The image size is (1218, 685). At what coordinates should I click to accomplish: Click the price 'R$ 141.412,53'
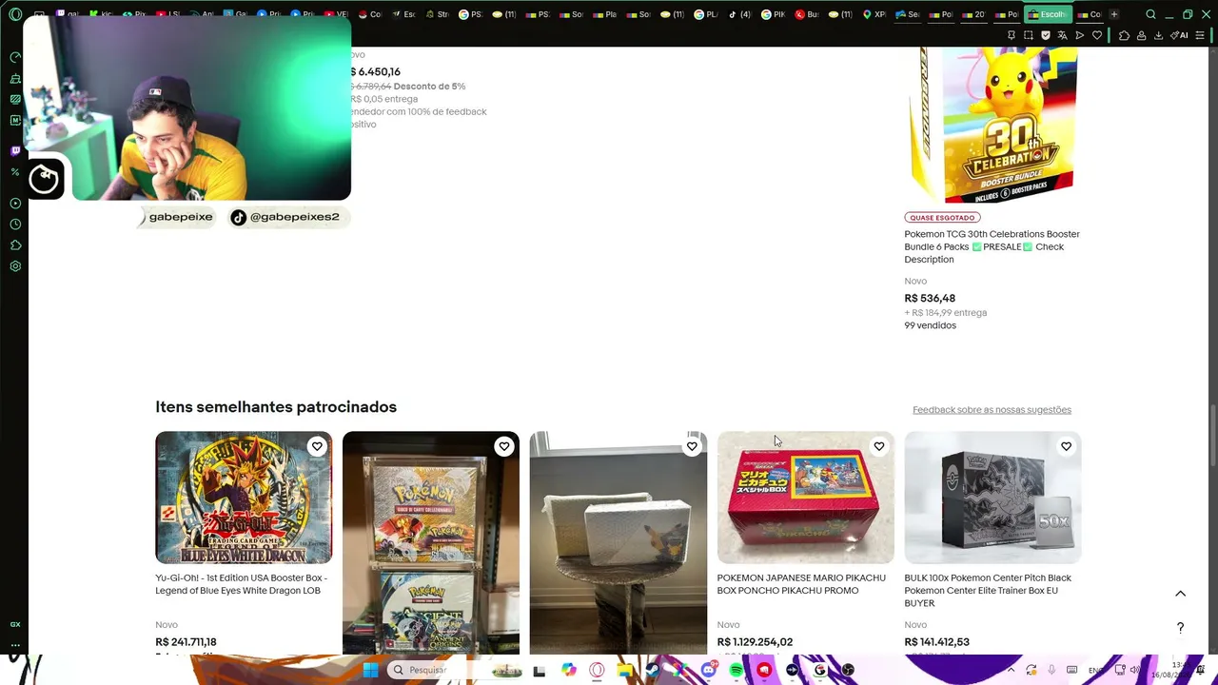[x=936, y=642]
